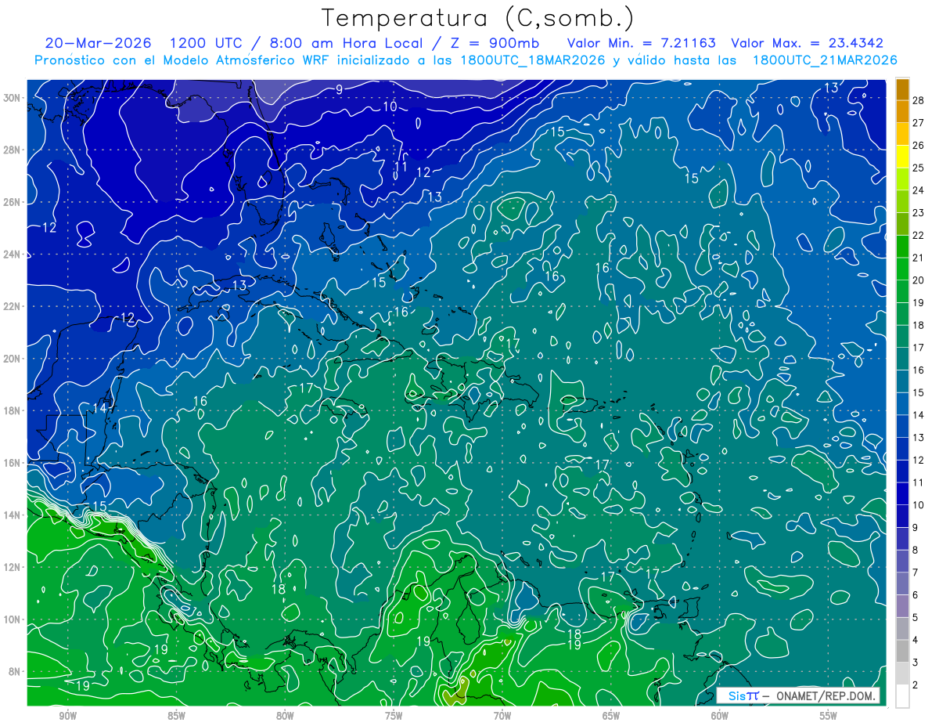Screen dimensions: 939x726
Task: Click the 1800UTC_18MAR2026 initialization text
Action: point(535,60)
